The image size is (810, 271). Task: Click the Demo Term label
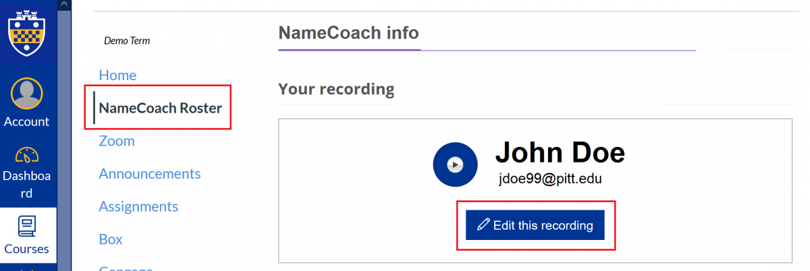[127, 41]
